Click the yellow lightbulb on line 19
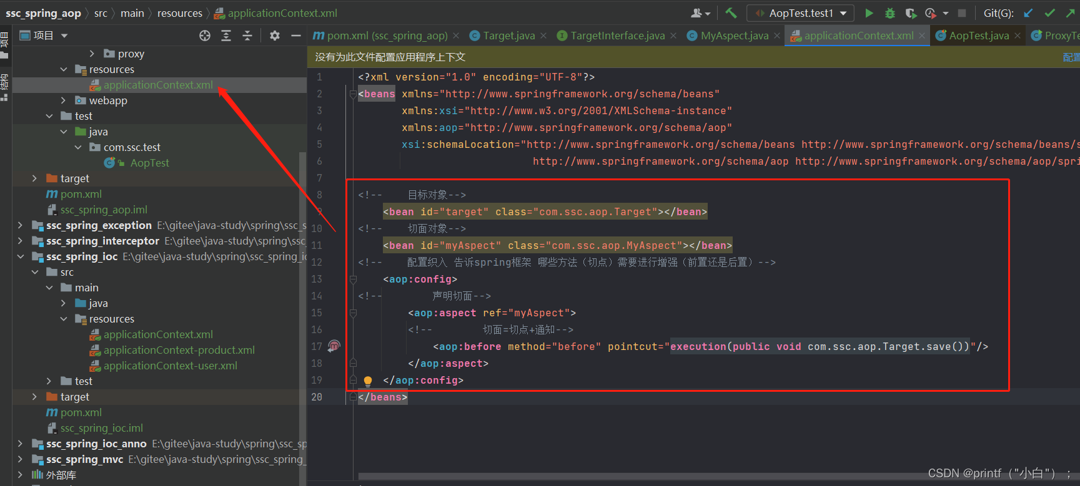Viewport: 1080px width, 486px height. [368, 381]
